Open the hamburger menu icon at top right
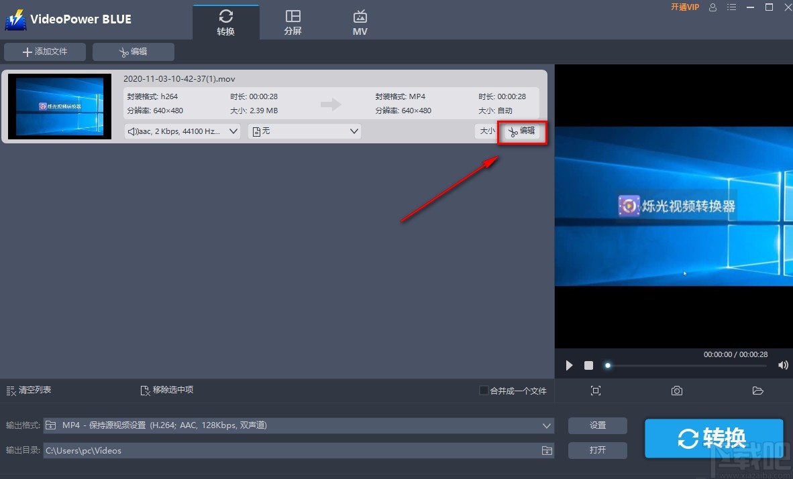 (x=731, y=7)
